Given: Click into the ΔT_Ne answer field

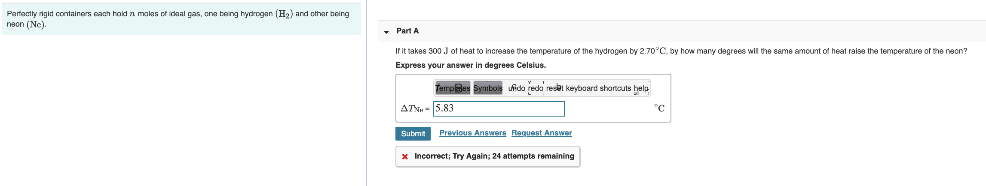Looking at the screenshot, I should click(x=499, y=109).
